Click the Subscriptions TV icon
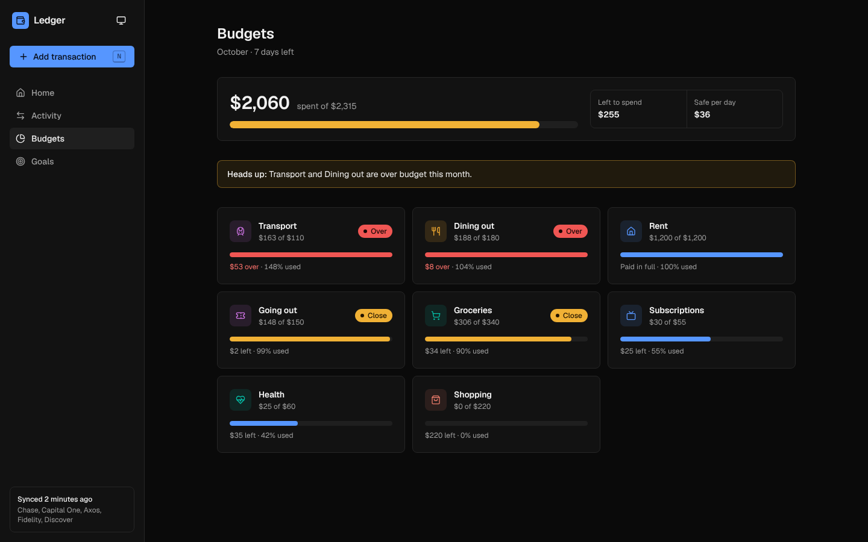Viewport: 868px width, 542px height. pos(631,316)
